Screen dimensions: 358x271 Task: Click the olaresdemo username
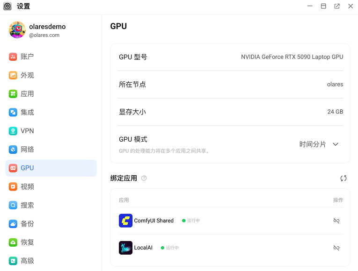click(x=47, y=27)
